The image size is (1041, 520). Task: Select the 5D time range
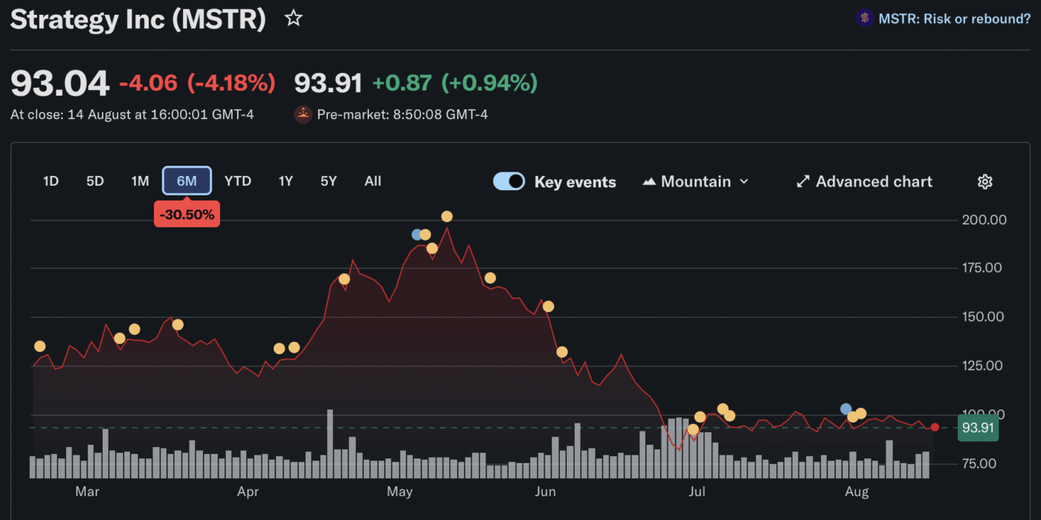95,181
